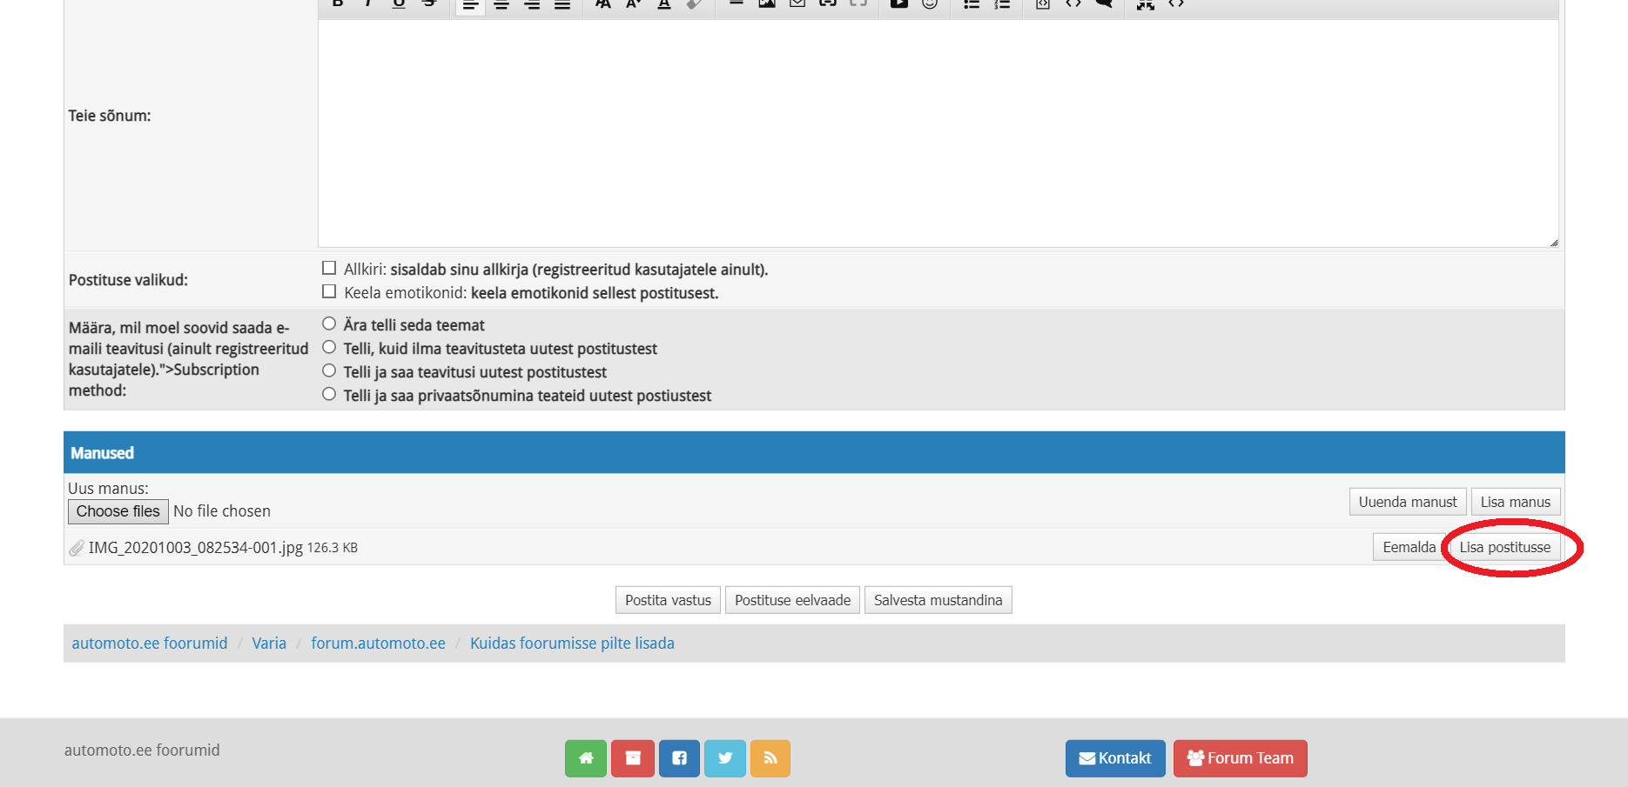Click the Choose files button
The width and height of the screenshot is (1628, 787).
pyautogui.click(x=118, y=511)
